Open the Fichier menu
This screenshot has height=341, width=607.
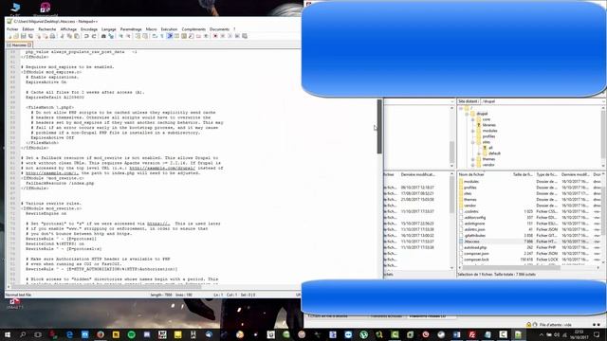click(x=12, y=29)
